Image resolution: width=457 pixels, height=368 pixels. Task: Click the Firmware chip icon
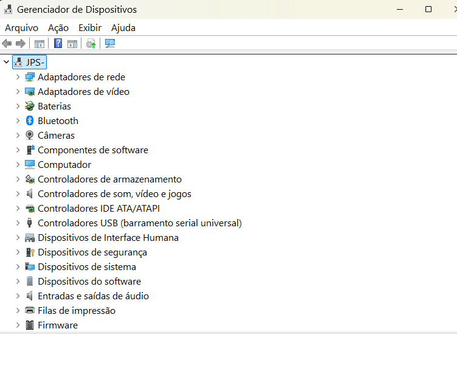tap(29, 325)
